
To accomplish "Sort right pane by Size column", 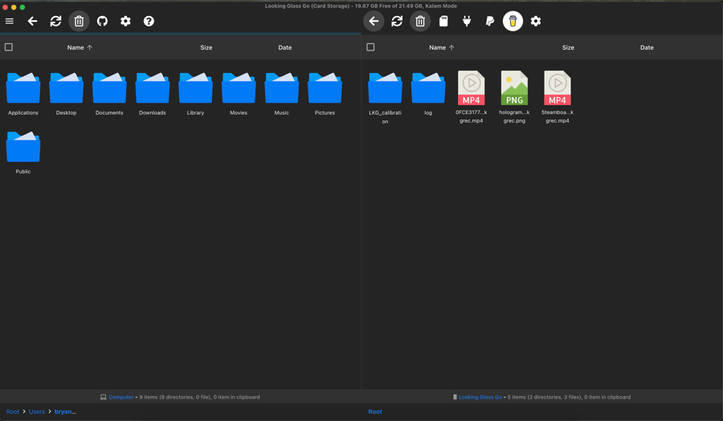I will (568, 48).
